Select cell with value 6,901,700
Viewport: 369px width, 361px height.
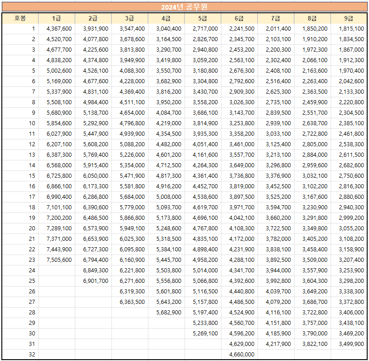pyautogui.click(x=93, y=281)
